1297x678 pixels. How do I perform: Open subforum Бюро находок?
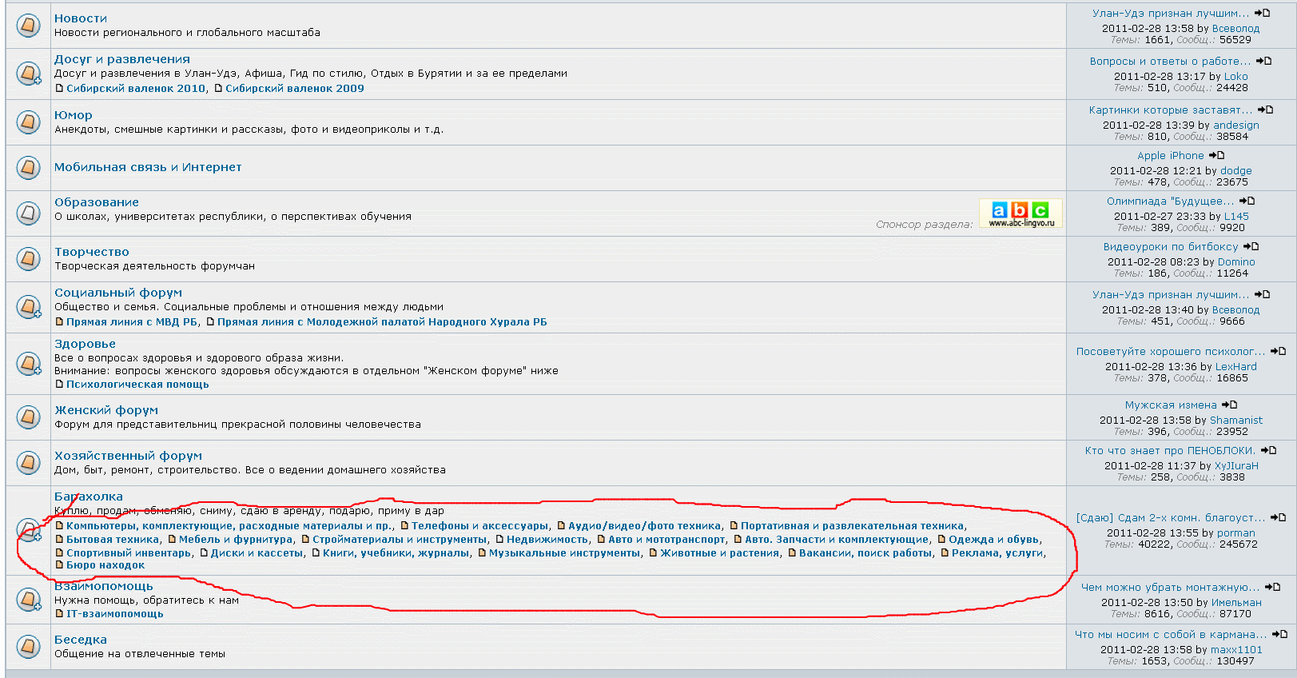105,565
